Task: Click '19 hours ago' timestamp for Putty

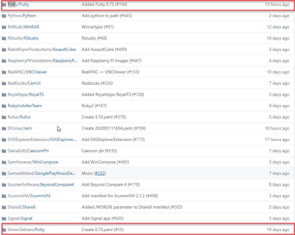Action: tap(277, 4)
